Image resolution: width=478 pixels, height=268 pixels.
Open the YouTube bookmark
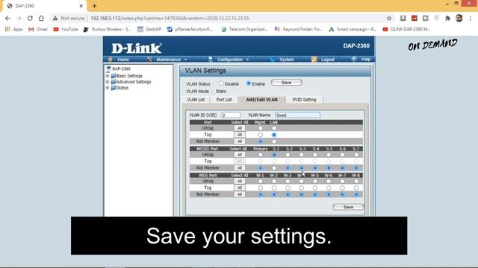point(65,29)
